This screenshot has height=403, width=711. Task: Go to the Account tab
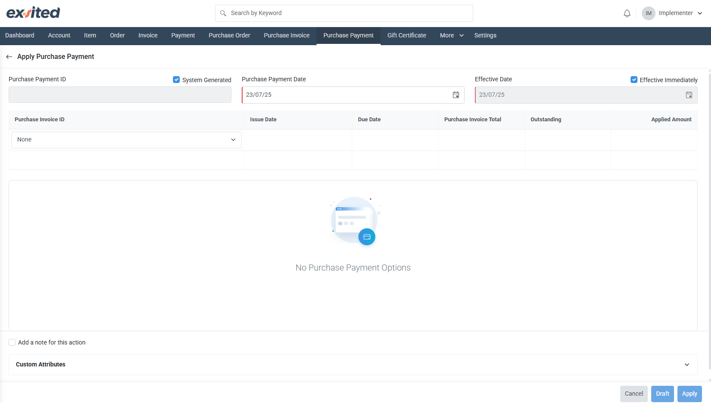(x=59, y=36)
